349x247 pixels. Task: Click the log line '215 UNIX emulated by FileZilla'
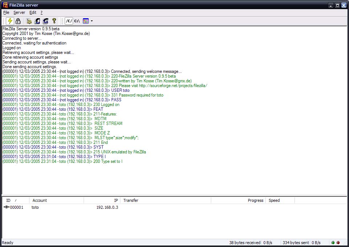click(74, 152)
